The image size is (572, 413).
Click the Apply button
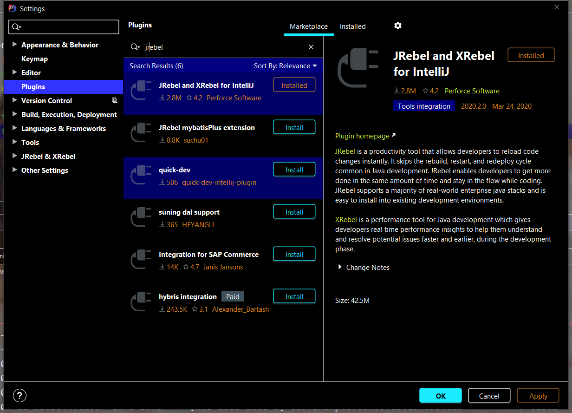(538, 396)
